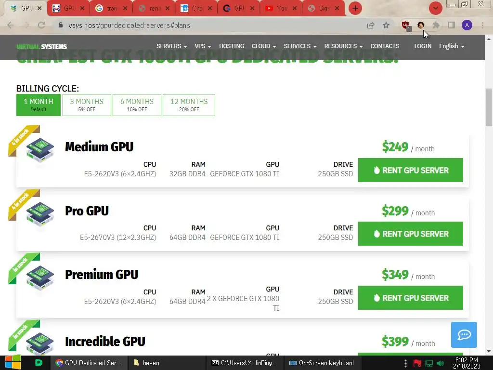Click the Virtual Systems logo
Screen dimensions: 493x370
(41, 47)
